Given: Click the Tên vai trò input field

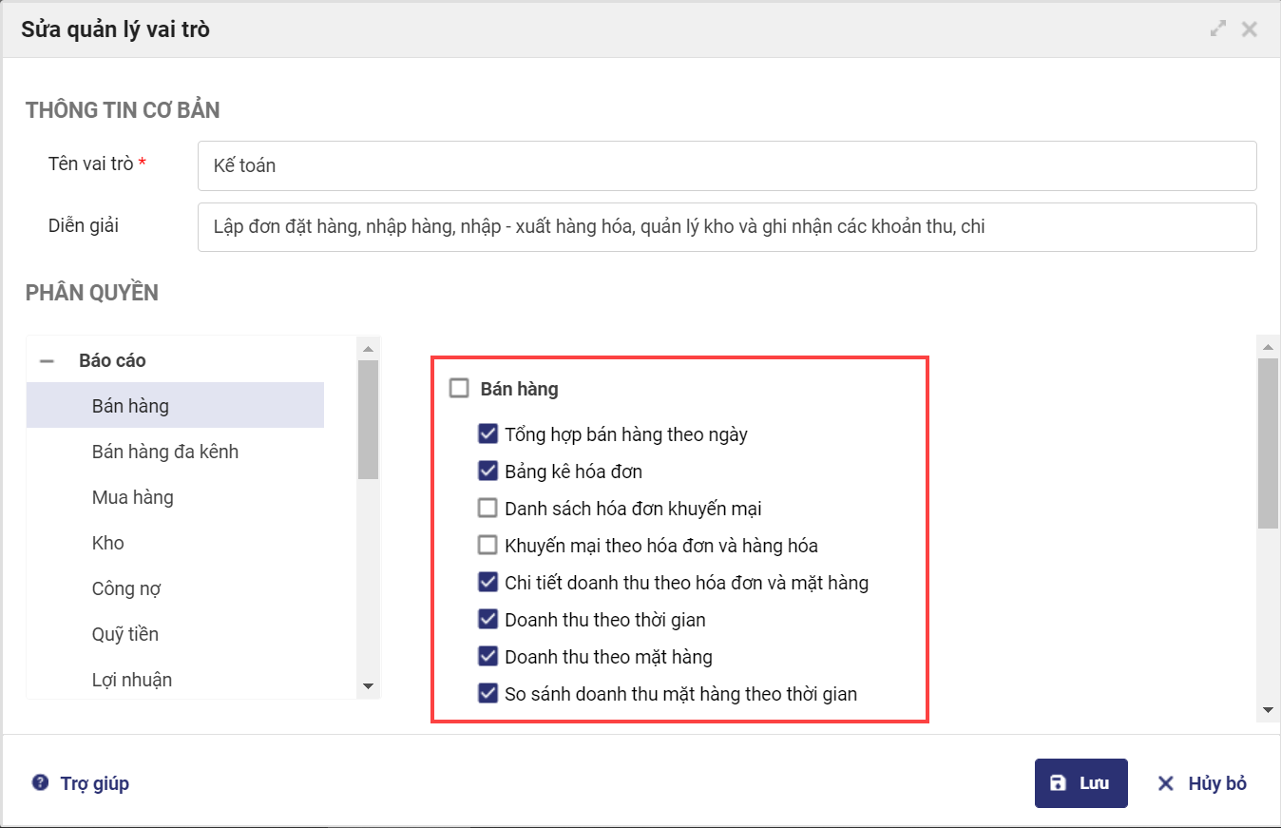Looking at the screenshot, I should 726,165.
